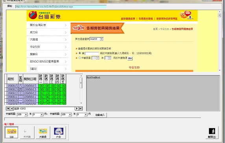
Task: Click the 期別 column header
Action: tap(13, 79)
